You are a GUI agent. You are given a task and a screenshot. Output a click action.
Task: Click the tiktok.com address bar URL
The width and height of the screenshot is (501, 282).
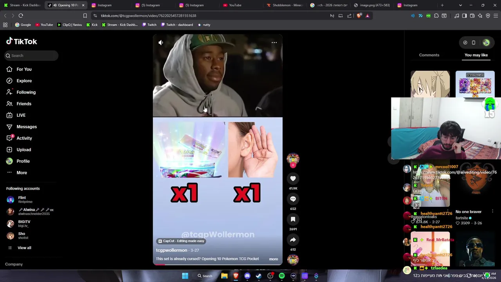[x=148, y=16]
